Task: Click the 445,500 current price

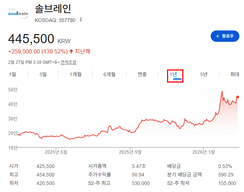Action: pyautogui.click(x=31, y=39)
